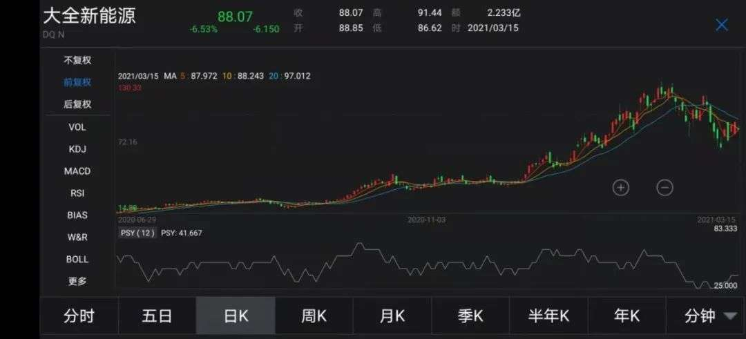Expand the 分钟 interval dropdown arrow
Screen dimensions: 746x339
pyautogui.click(x=729, y=316)
